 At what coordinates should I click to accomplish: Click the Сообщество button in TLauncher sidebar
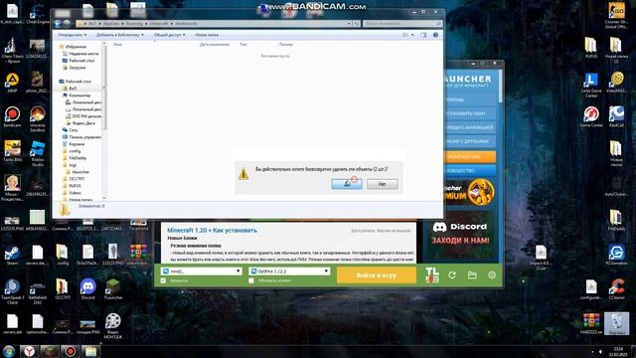470,170
